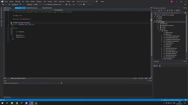Switch to the TutorialCharacter.h editor tab

(47, 8)
